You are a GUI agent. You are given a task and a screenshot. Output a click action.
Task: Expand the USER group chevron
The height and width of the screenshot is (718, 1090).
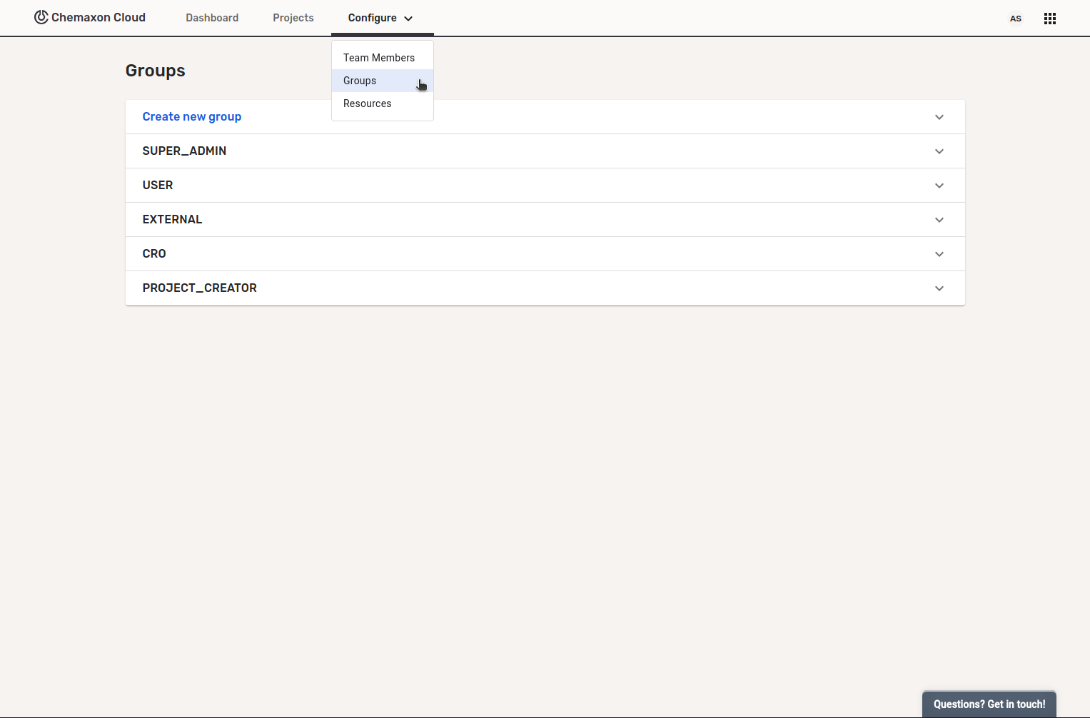(x=939, y=186)
